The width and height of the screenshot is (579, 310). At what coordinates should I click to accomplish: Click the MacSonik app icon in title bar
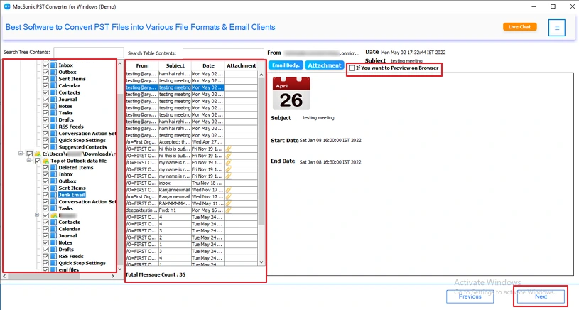pos(6,6)
